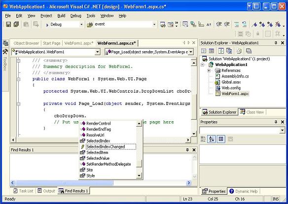Viewport: 288px width, 204px height.
Task: Expand the References node
Action: click(x=209, y=70)
